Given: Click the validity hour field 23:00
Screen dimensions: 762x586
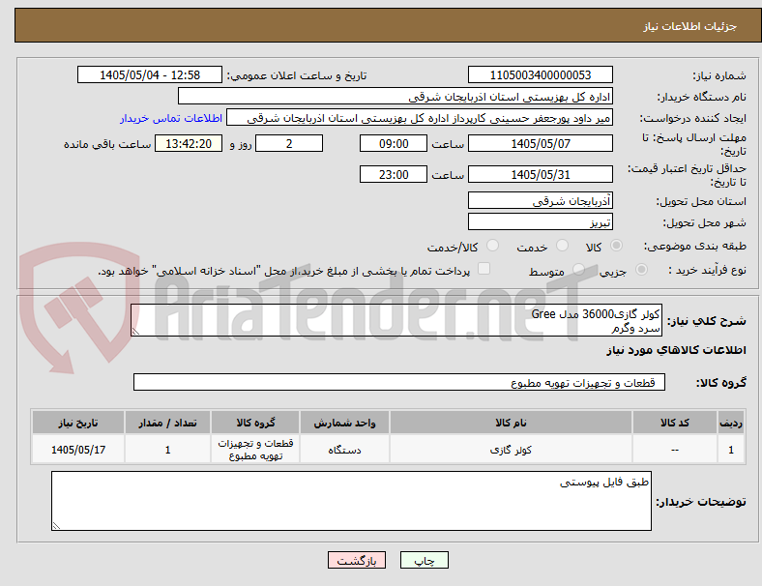Looking at the screenshot, I should pyautogui.click(x=394, y=174).
